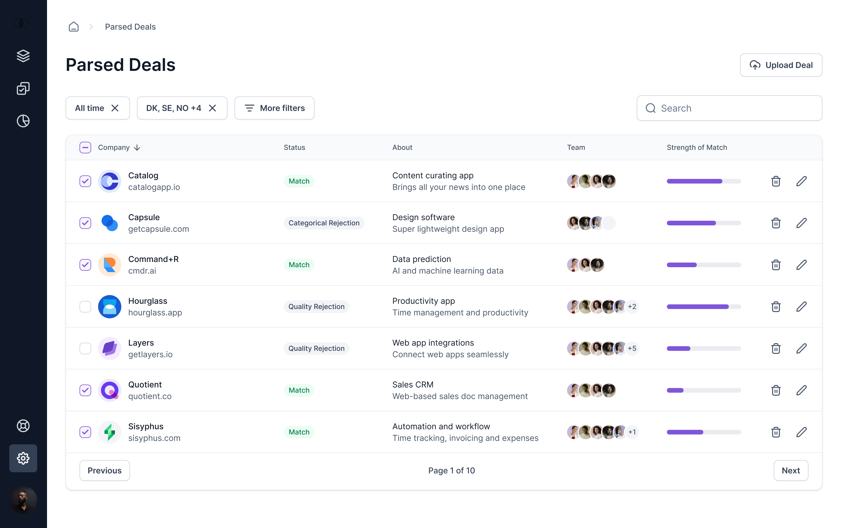841x528 pixels.
Task: Click the Parsed Deals breadcrumb
Action: pyautogui.click(x=130, y=26)
